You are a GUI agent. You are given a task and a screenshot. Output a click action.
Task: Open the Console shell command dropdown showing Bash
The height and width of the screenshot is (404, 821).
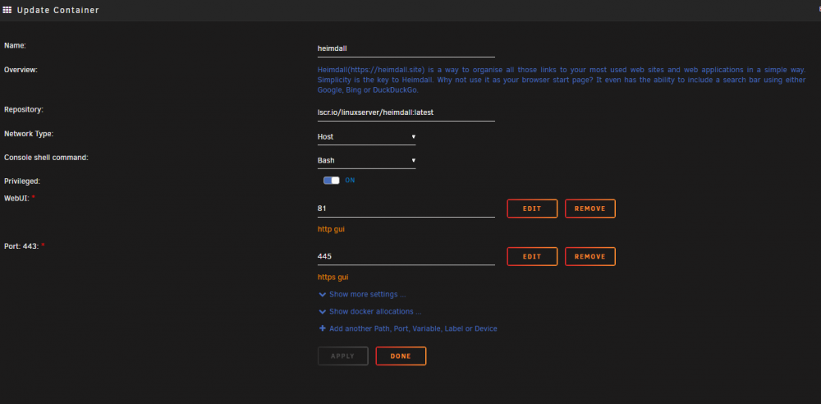tap(366, 160)
